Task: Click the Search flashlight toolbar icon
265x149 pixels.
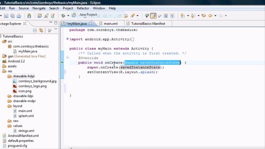Action: pos(132,16)
